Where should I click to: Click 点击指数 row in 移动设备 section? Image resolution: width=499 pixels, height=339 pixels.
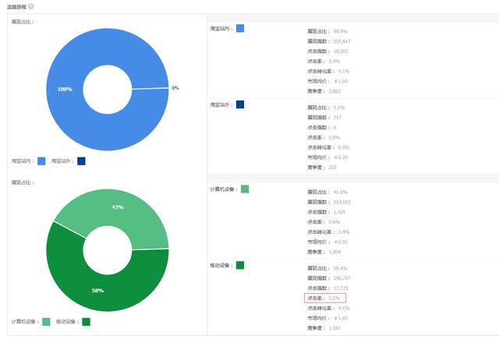click(327, 288)
